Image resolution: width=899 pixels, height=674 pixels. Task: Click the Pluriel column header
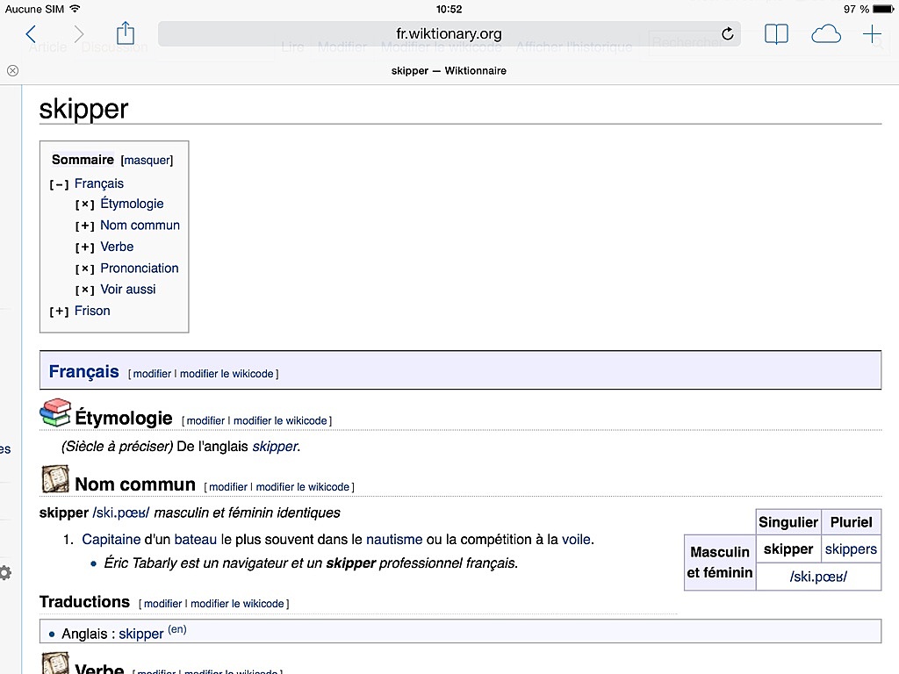(852, 522)
